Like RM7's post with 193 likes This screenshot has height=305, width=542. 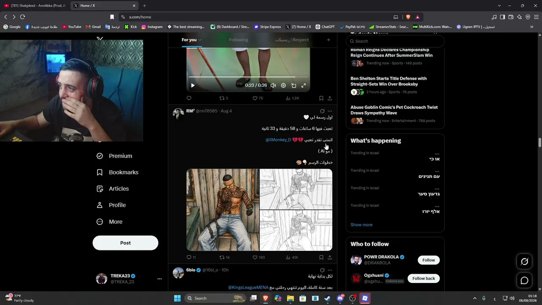pos(258,257)
